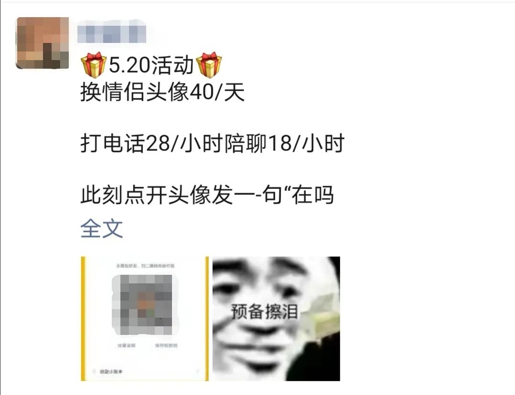Image resolution: width=515 pixels, height=395 pixels.
Task: Click the 打电话28/小时 text
Action: point(152,144)
